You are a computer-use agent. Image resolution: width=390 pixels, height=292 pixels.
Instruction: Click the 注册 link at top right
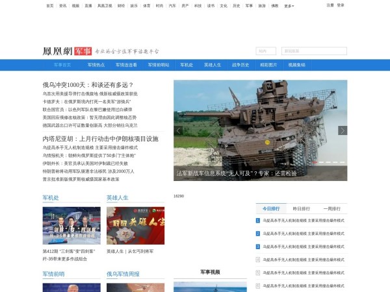(330, 5)
